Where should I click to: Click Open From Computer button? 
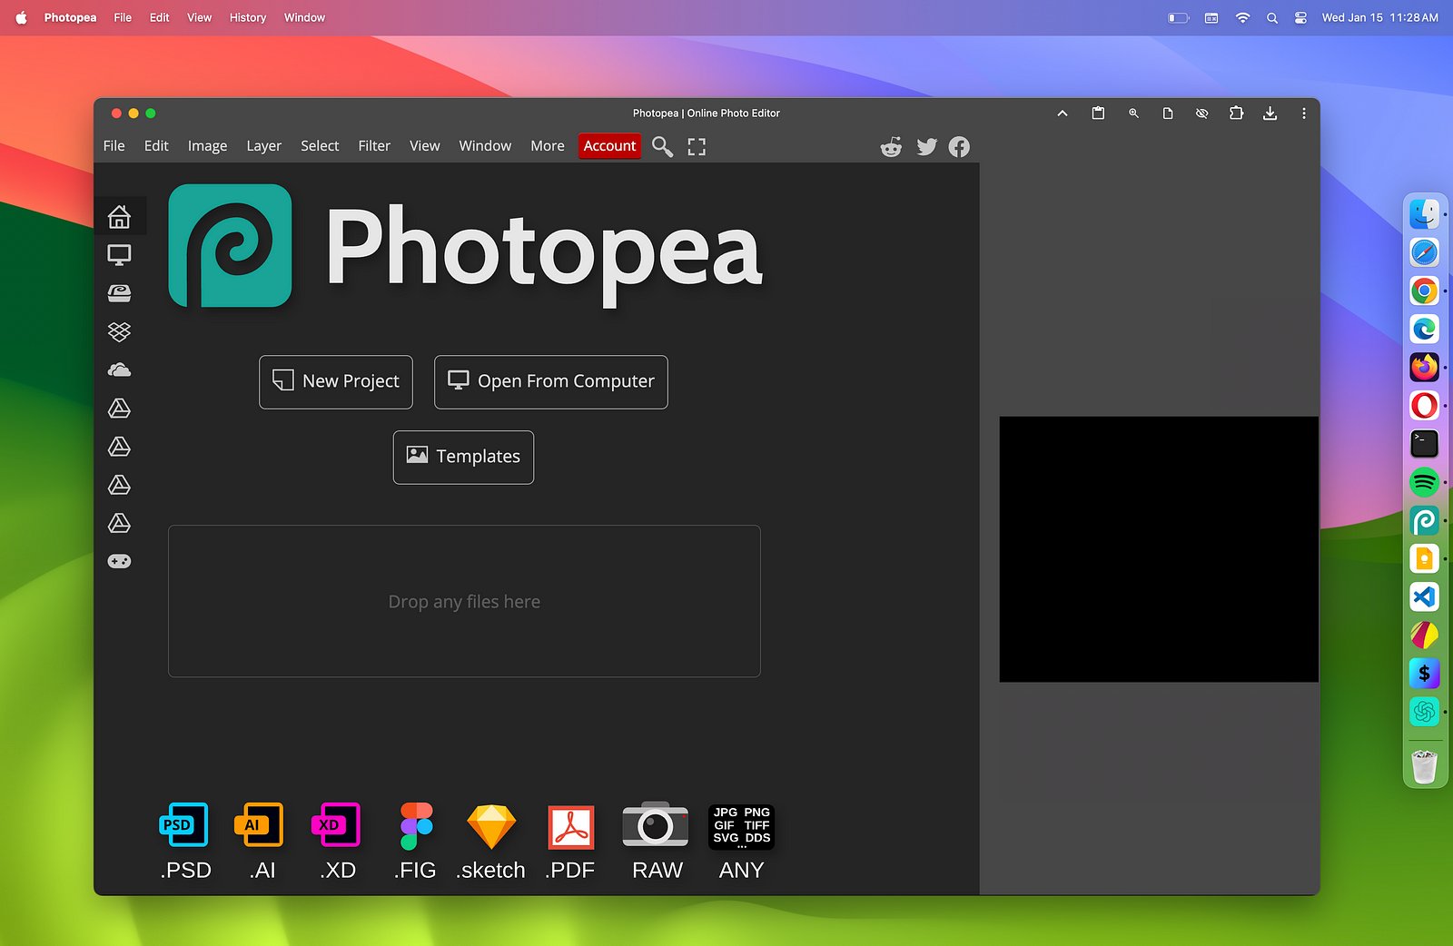(x=551, y=382)
